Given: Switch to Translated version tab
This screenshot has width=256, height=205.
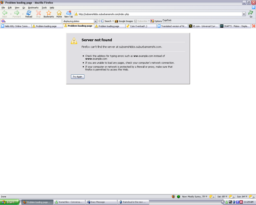Looking at the screenshot, I should click(x=172, y=26).
